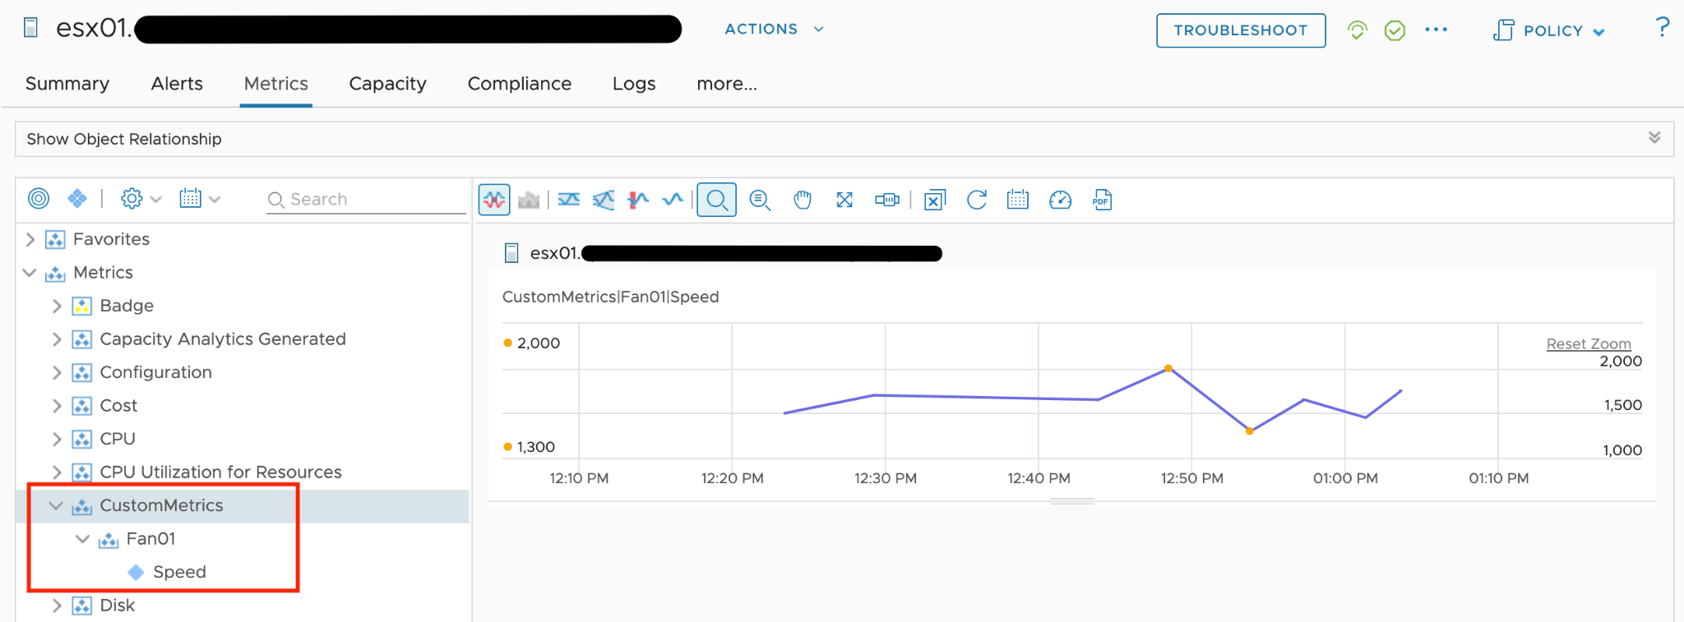
Task: Click the chart peak point near 12:50 PM
Action: (1168, 368)
